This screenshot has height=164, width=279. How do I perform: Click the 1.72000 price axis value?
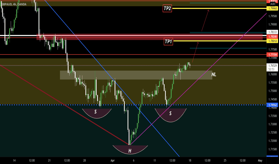(273, 141)
